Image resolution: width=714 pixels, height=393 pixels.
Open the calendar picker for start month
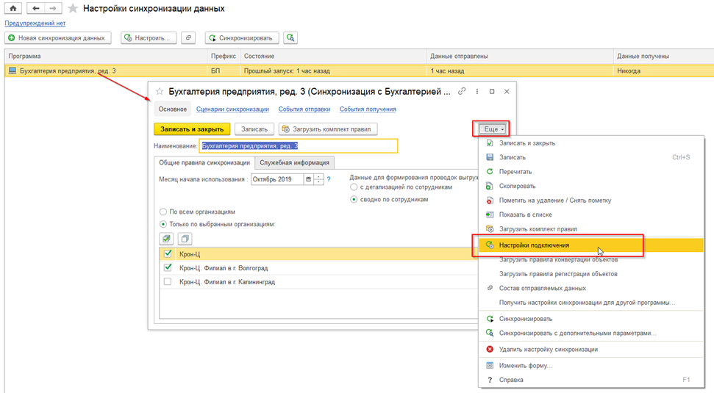pyautogui.click(x=308, y=179)
